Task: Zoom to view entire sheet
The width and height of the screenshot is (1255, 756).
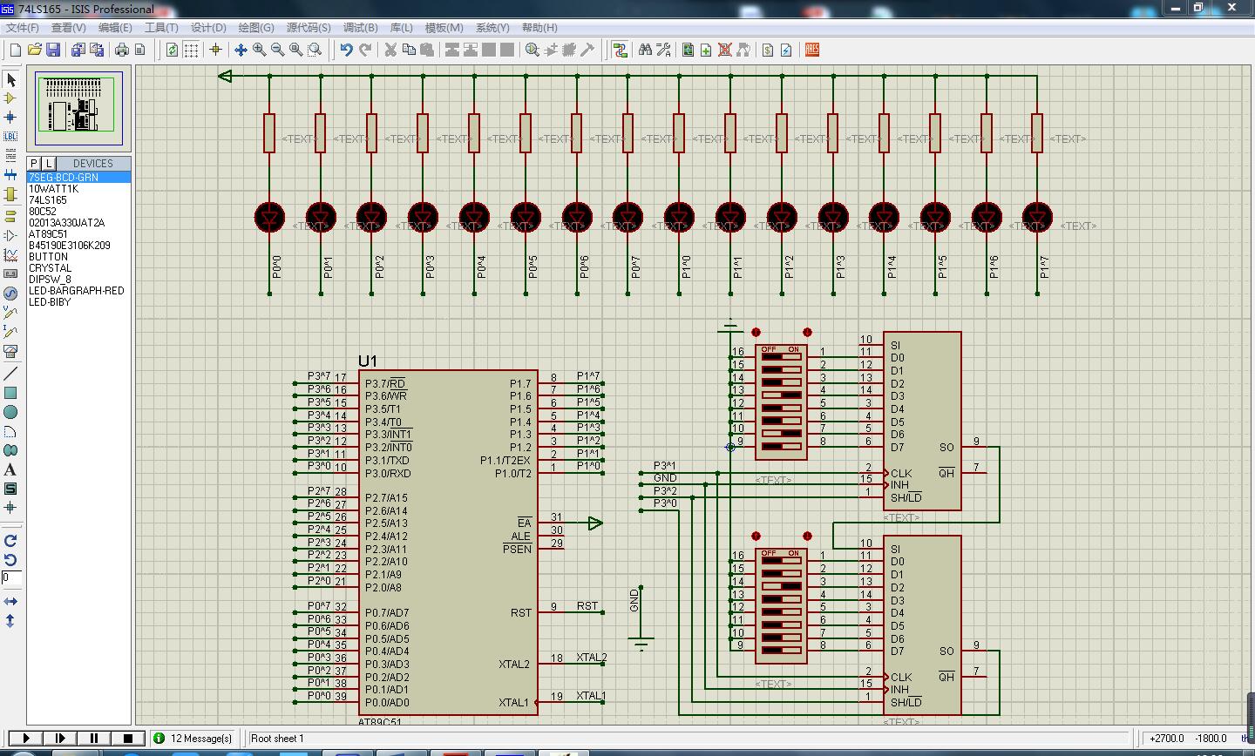Action: [295, 50]
